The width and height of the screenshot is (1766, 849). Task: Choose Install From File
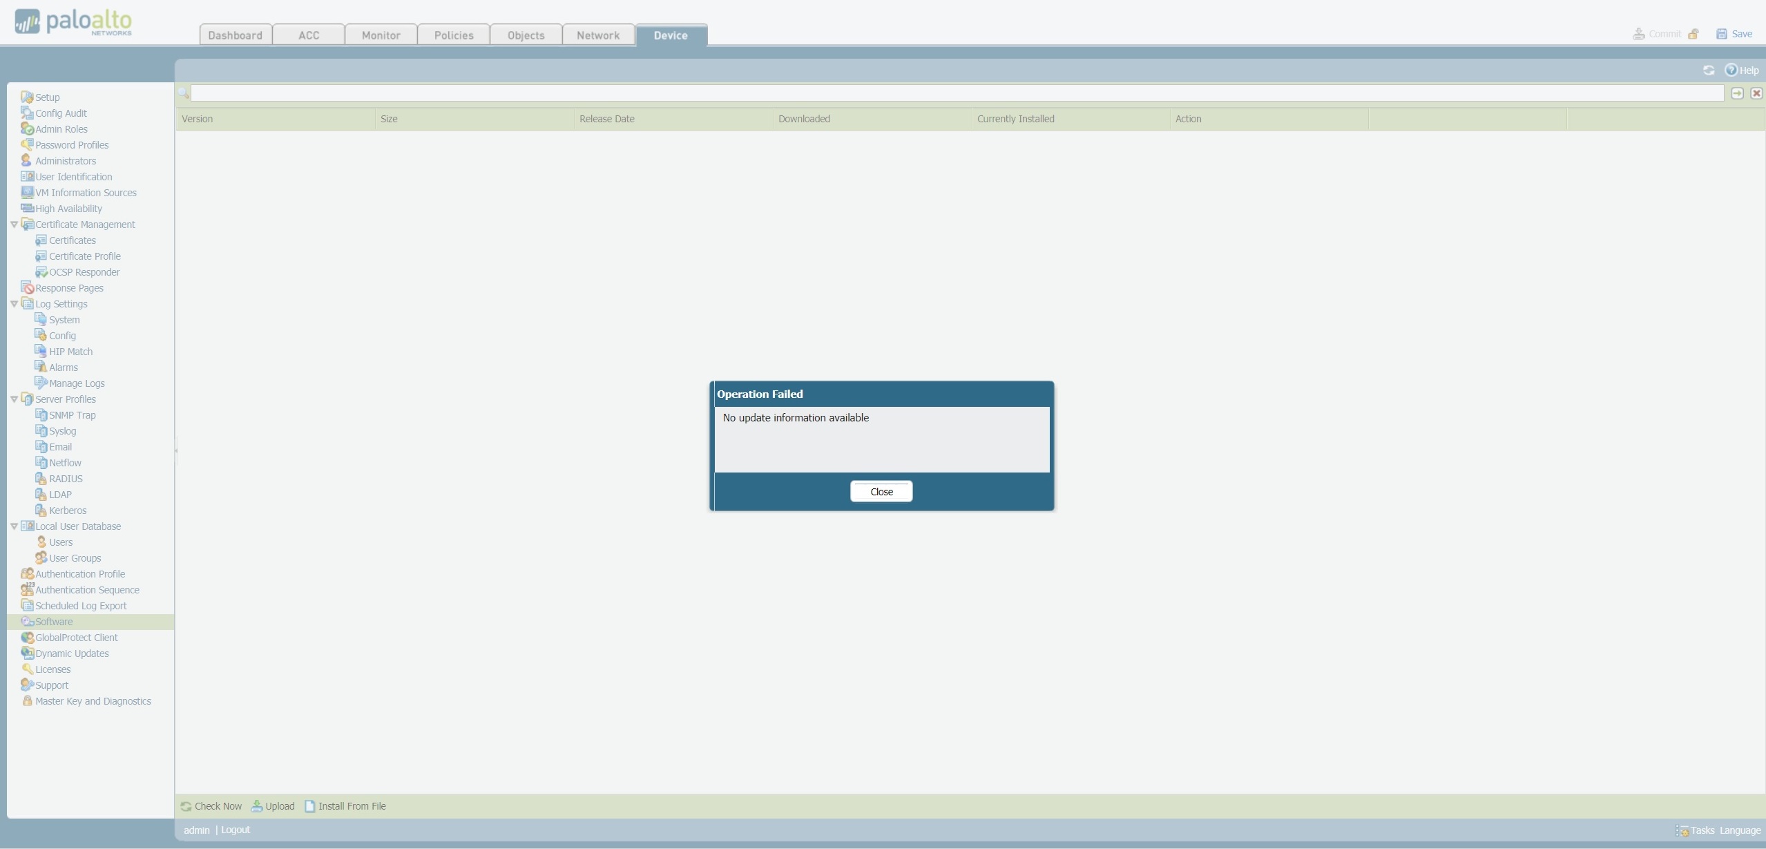click(x=345, y=806)
